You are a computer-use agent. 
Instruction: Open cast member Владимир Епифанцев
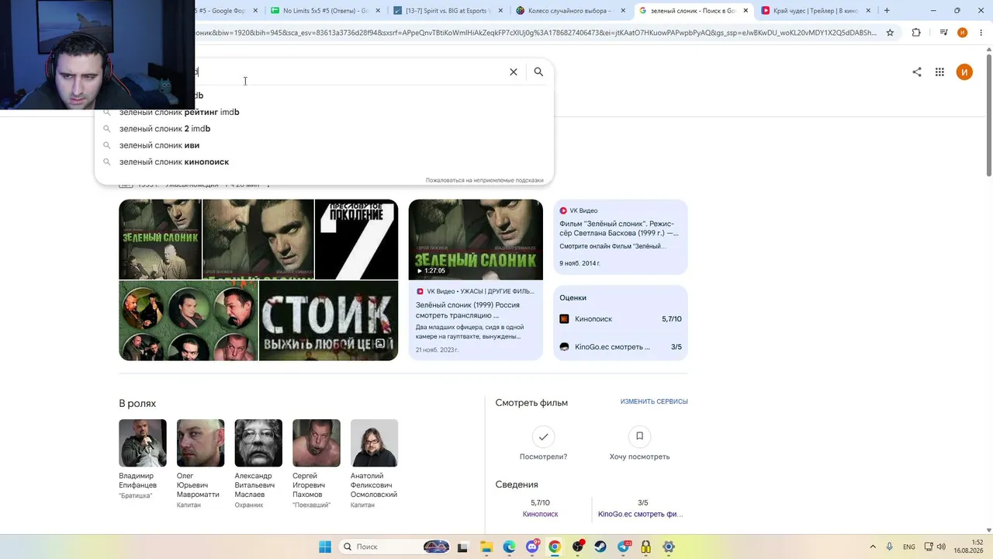click(x=143, y=459)
